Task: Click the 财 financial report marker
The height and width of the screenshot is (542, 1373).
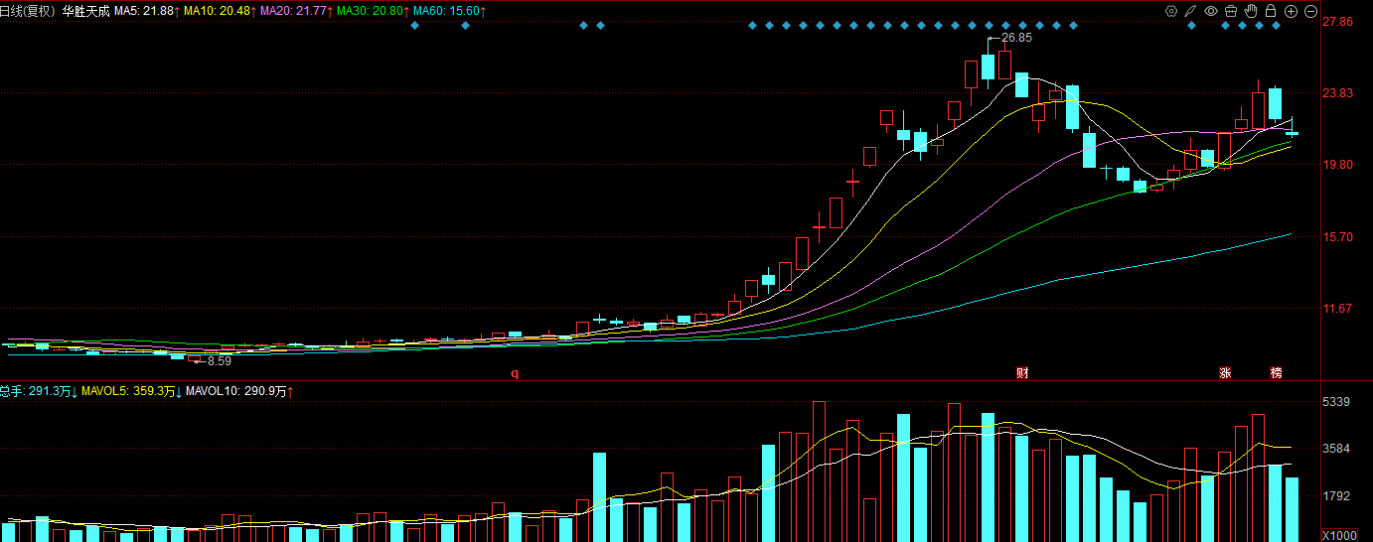Action: 1022,373
